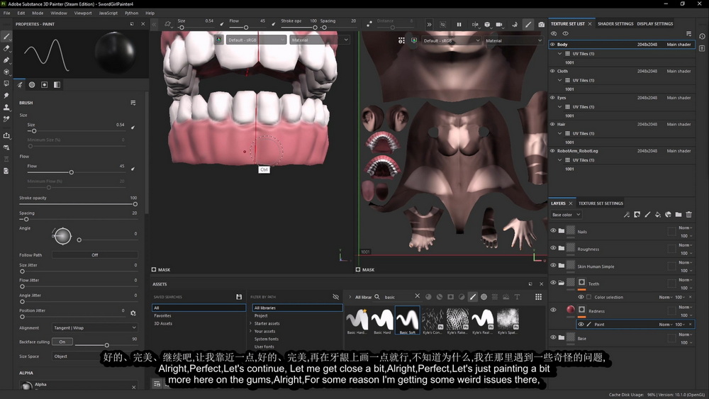
Task: Open the camera options in top toolbar
Action: tap(499, 24)
